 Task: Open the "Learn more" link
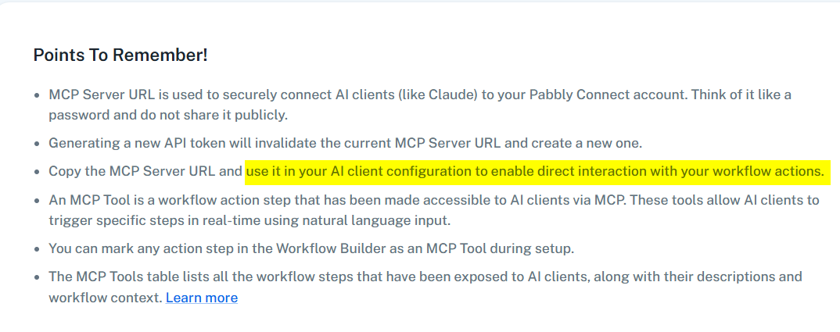(x=202, y=298)
